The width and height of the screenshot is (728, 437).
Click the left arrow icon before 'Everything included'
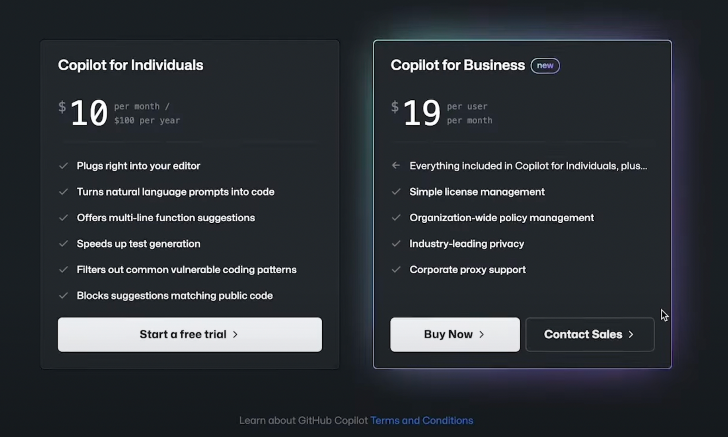tap(396, 166)
